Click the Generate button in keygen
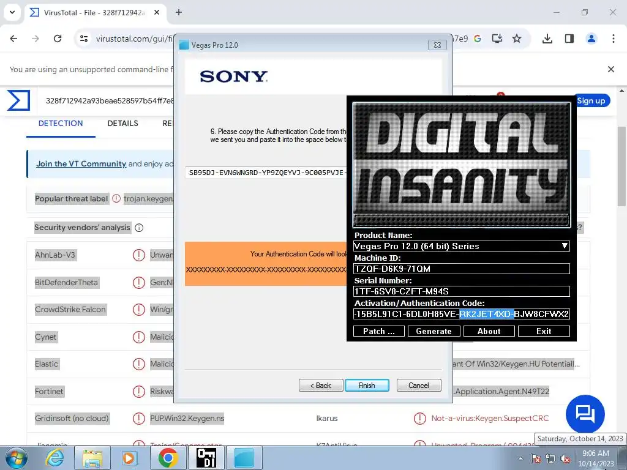Image resolution: width=627 pixels, height=470 pixels. point(434,331)
